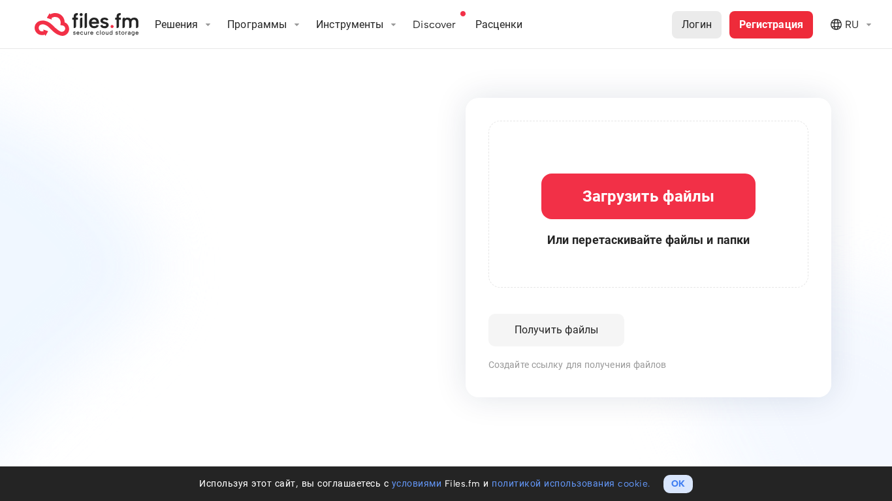Screen dimensions: 892x501
Task: Open the Инструменты menu
Action: tap(349, 25)
